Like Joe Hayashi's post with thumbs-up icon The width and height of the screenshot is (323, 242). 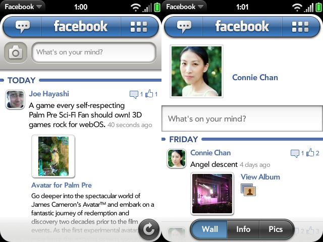point(149,94)
